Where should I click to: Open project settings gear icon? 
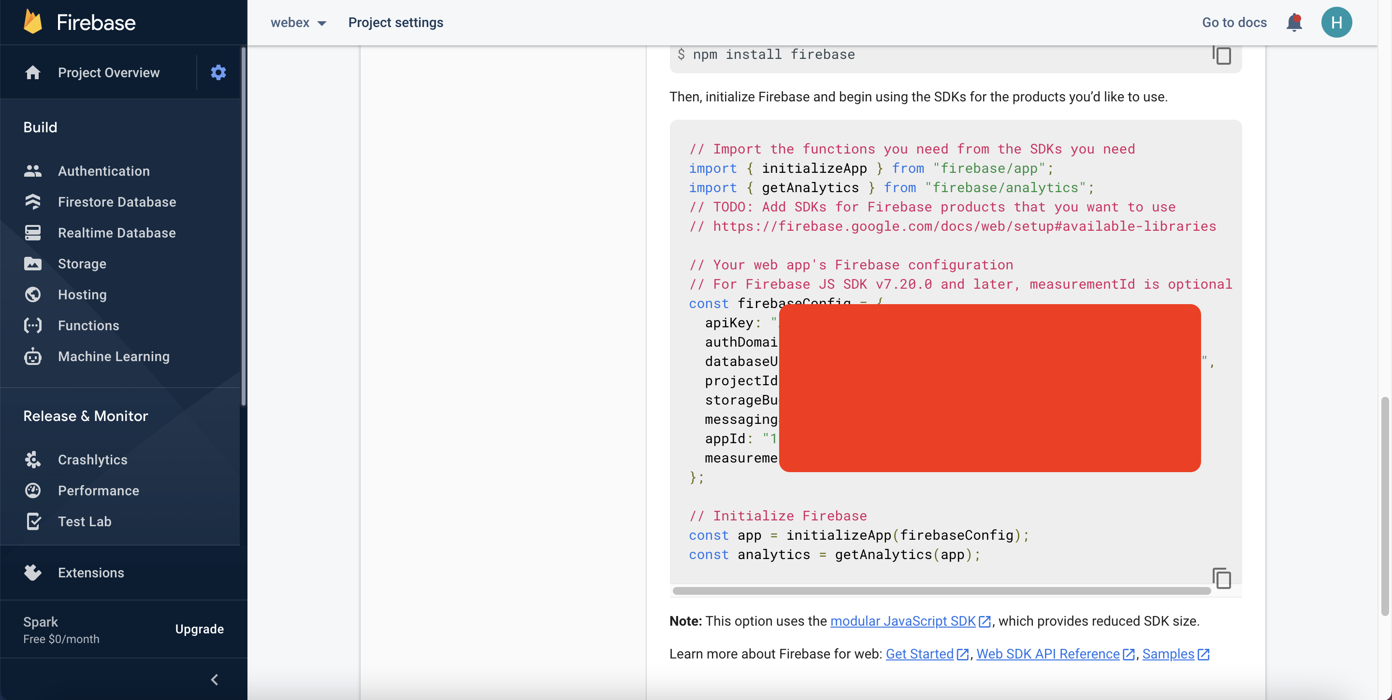[x=218, y=72]
